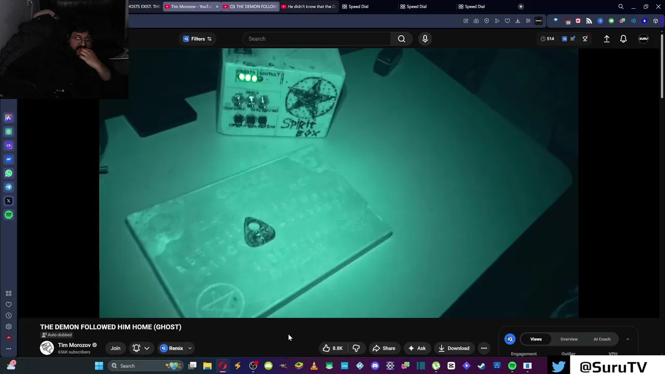Select the Views tab

(x=536, y=339)
